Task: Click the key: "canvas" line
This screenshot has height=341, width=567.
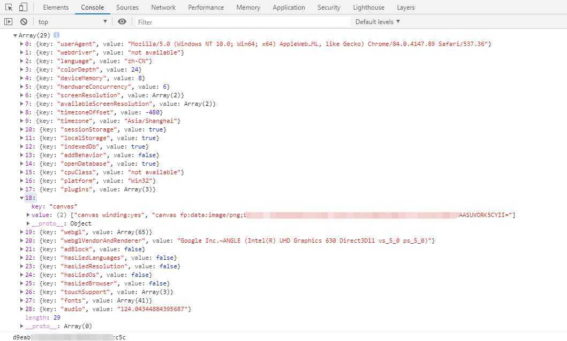Action: click(54, 206)
